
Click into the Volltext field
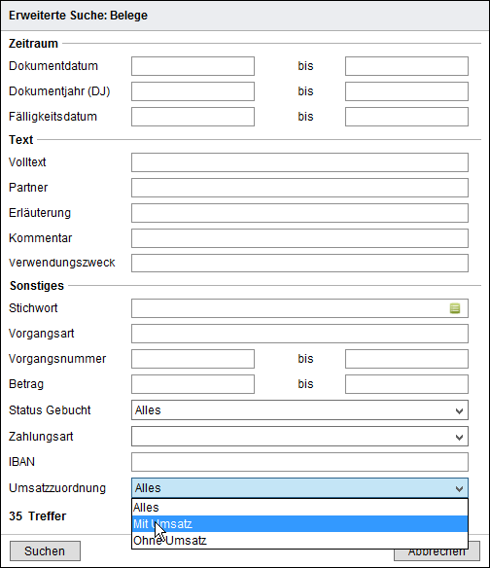(x=299, y=162)
